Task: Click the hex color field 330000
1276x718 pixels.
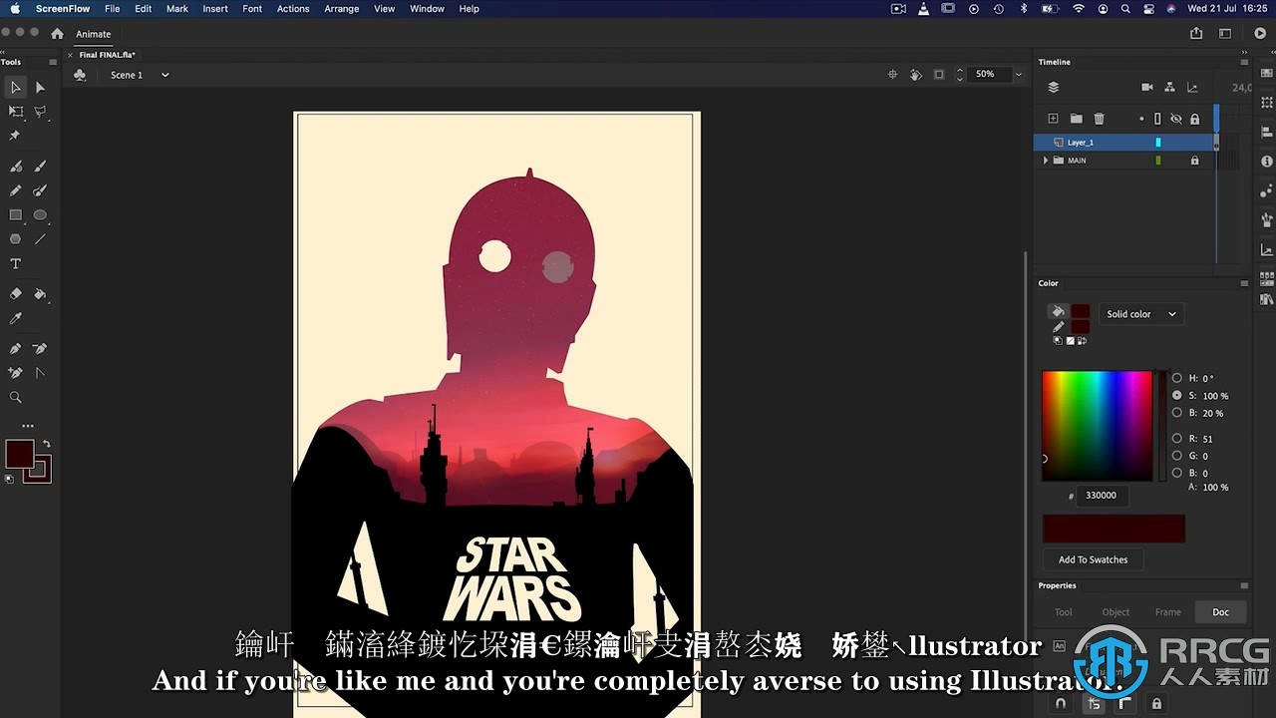Action: click(1105, 496)
